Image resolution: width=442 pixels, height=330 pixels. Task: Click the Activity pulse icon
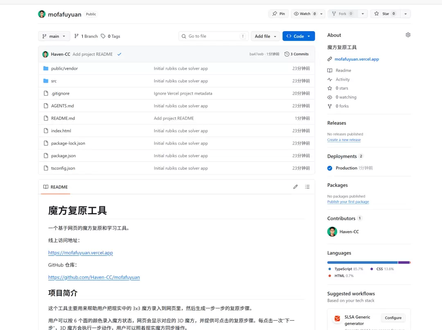[329, 80]
